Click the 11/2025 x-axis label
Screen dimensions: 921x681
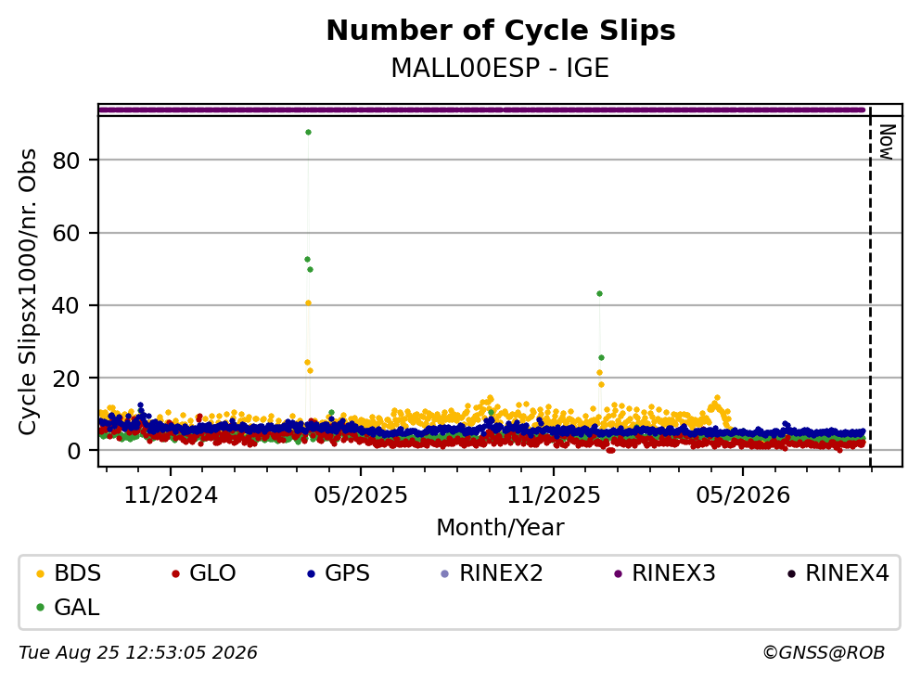(x=554, y=495)
